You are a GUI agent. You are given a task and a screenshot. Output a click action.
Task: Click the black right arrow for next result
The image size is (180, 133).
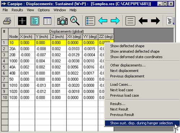pyautogui.click(x=155, y=21)
